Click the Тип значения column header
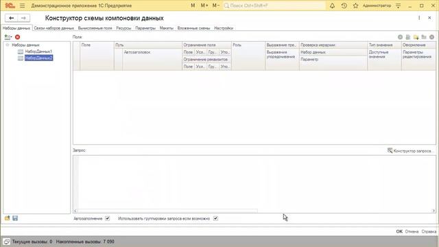This screenshot has width=439, height=247. click(x=384, y=45)
